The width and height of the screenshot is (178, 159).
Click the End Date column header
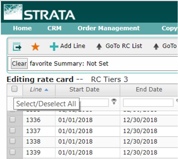pyautogui.click(x=149, y=89)
